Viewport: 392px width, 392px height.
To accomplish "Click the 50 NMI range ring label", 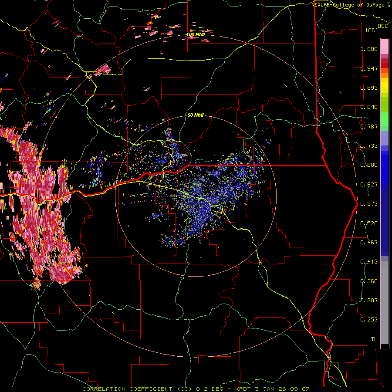I will [x=196, y=115].
